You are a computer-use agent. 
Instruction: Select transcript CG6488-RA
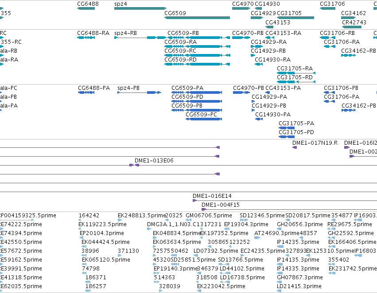[x=86, y=38]
